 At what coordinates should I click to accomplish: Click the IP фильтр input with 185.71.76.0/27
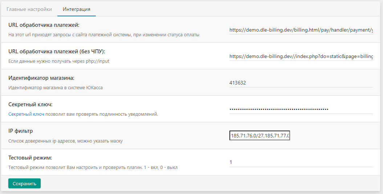[260, 136]
